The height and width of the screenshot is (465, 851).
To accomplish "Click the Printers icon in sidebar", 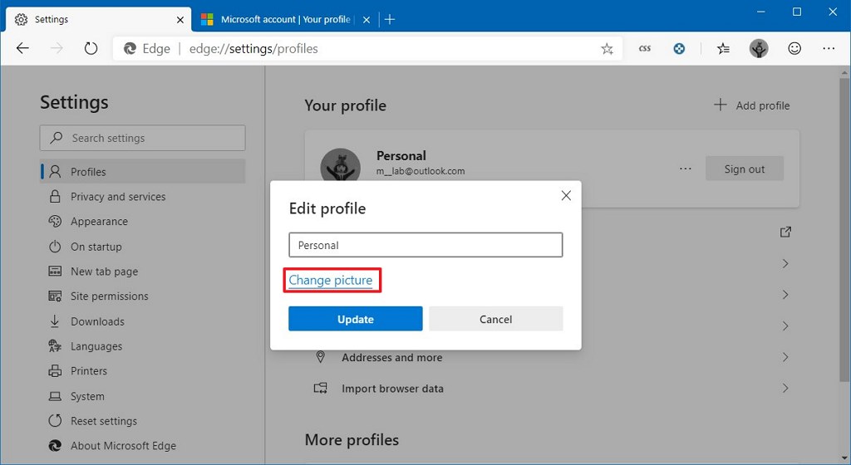I will coord(55,371).
